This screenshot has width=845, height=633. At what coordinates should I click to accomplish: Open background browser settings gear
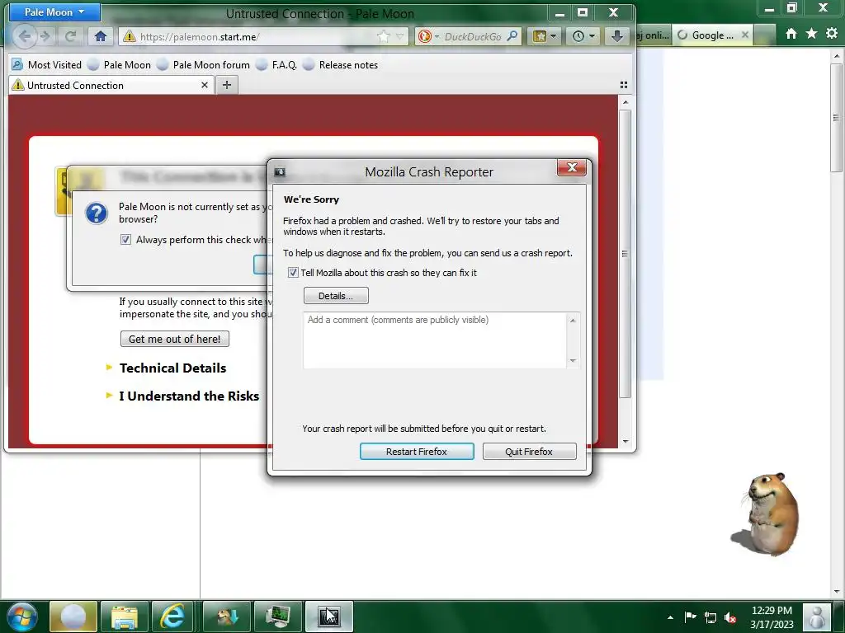click(832, 34)
